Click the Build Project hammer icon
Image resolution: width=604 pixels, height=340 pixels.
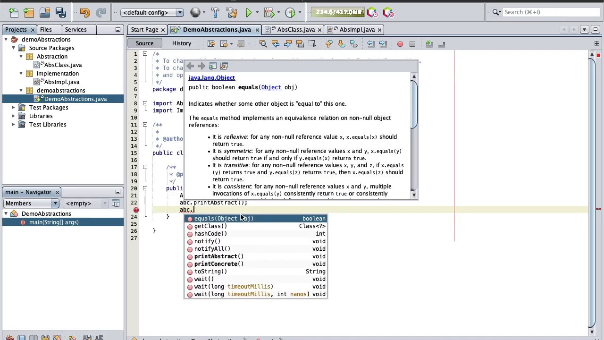(215, 13)
